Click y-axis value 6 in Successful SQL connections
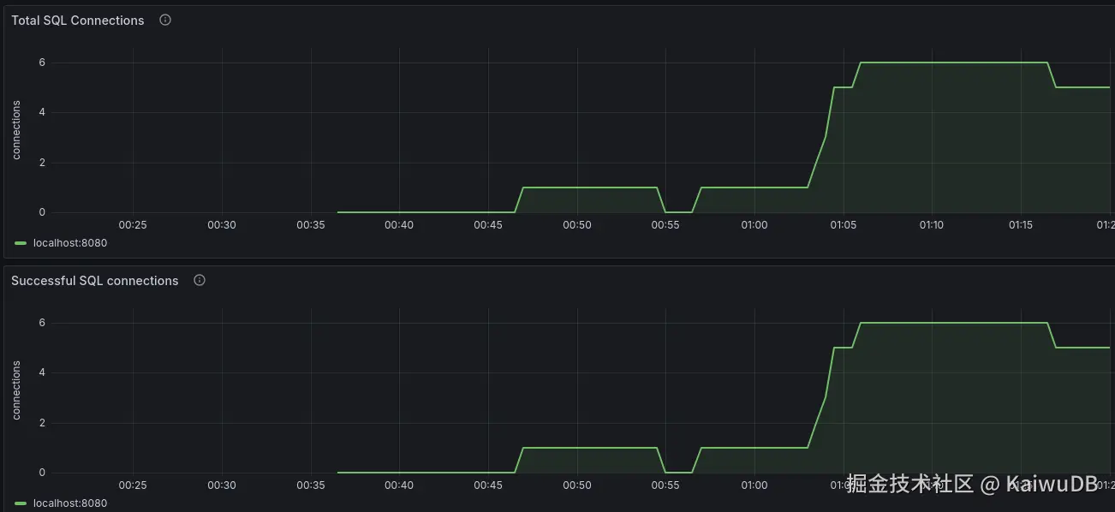Image resolution: width=1115 pixels, height=512 pixels. click(42, 323)
